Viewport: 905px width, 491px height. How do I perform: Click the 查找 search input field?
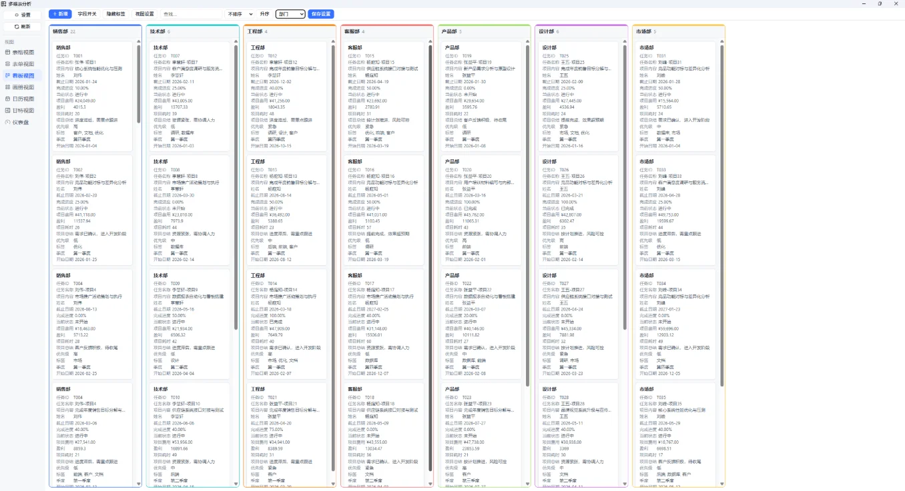pyautogui.click(x=192, y=14)
